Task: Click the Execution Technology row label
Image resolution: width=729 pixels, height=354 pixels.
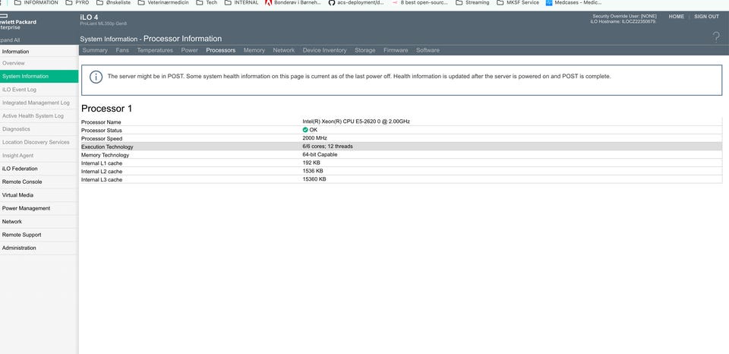Action: [107, 147]
